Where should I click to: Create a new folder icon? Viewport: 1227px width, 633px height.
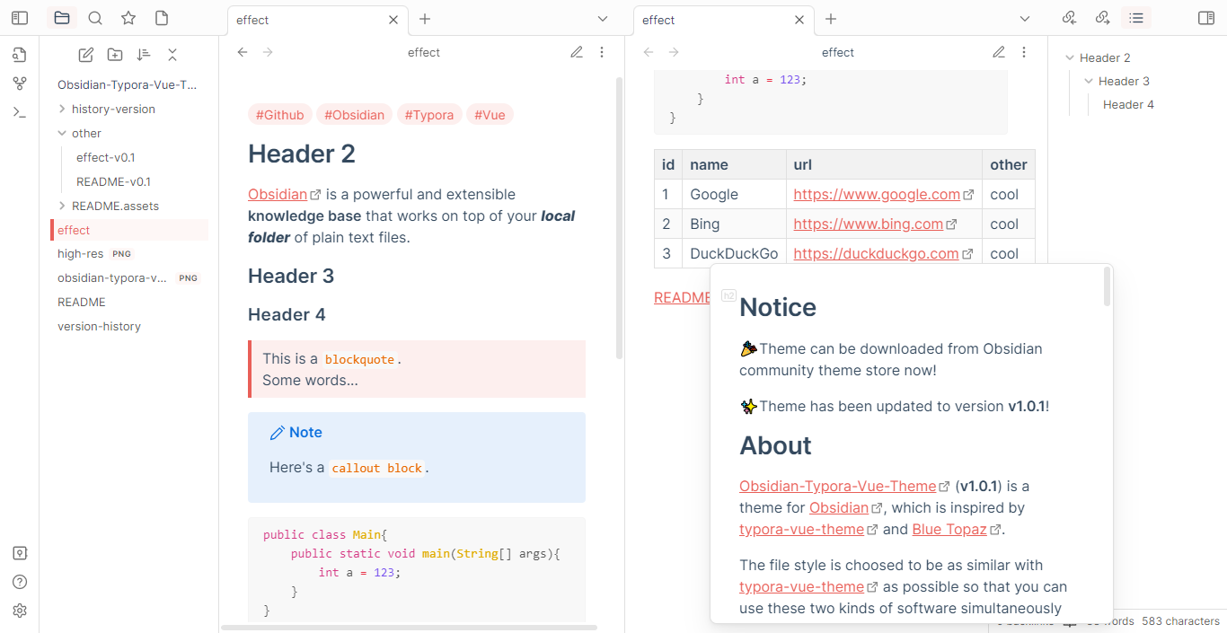(115, 55)
